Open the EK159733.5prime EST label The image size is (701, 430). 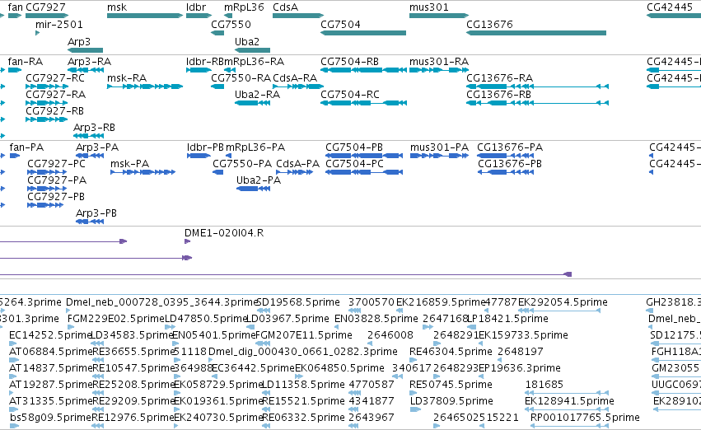tap(524, 336)
